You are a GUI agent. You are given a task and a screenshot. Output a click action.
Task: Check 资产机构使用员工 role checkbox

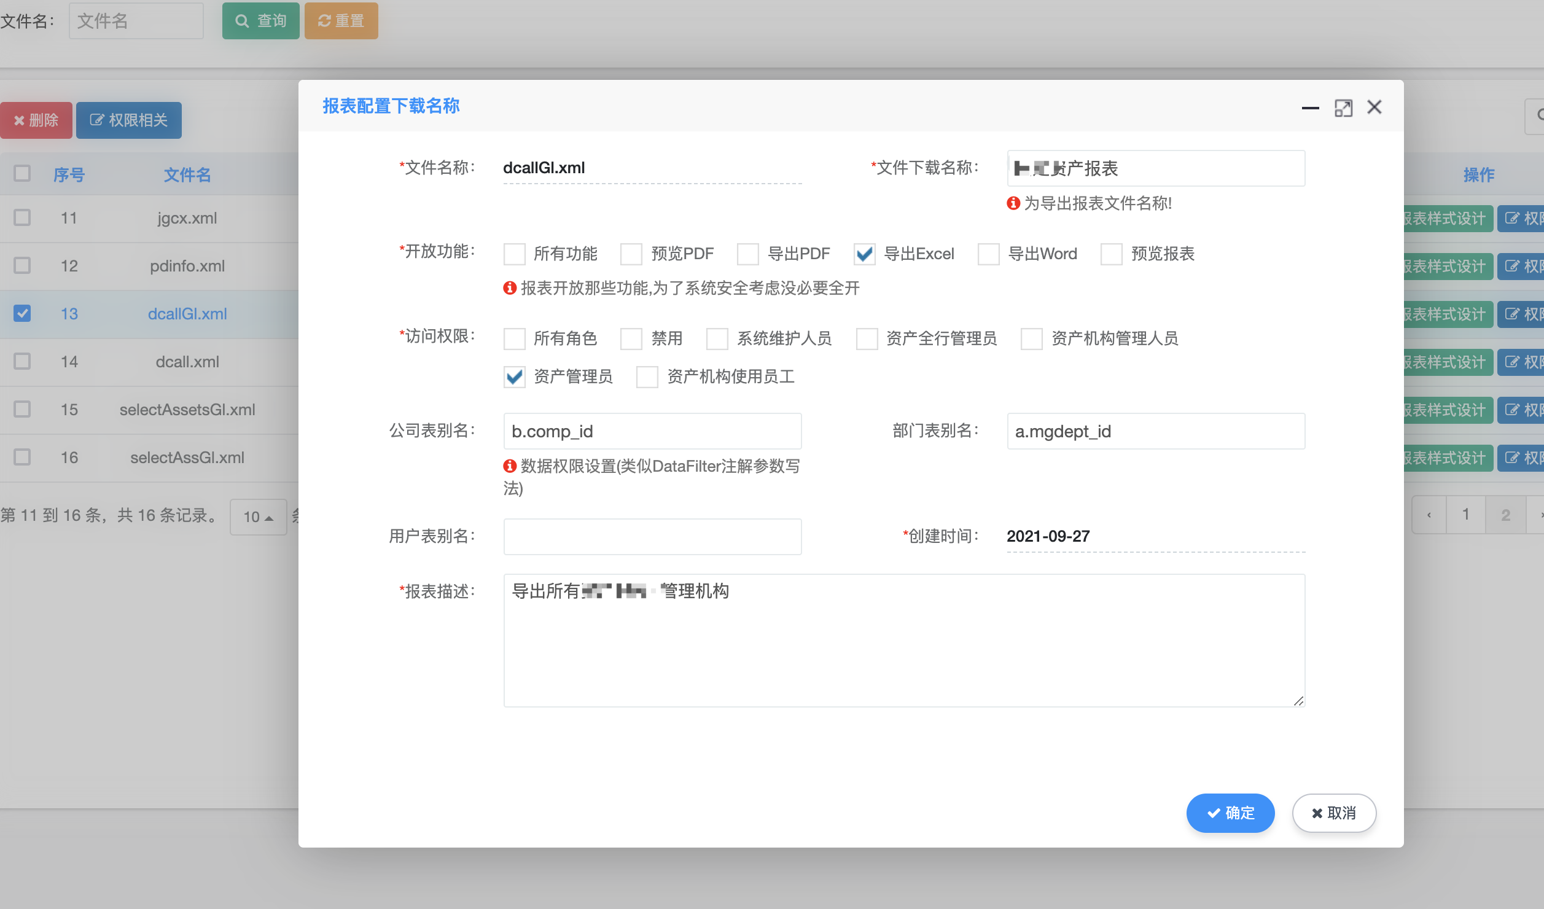(x=647, y=376)
